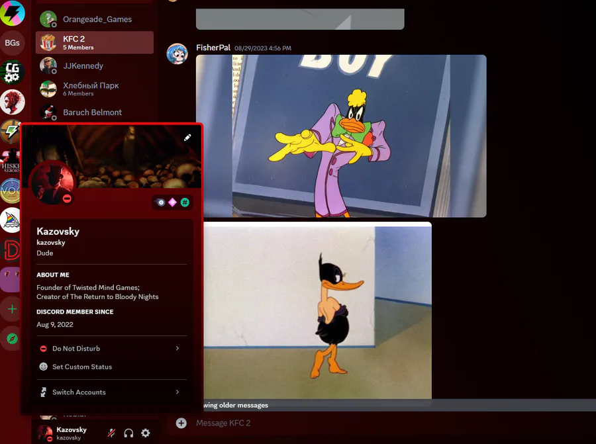This screenshot has width=596, height=444.
Task: Click the profile banner image
Action: tap(111, 155)
